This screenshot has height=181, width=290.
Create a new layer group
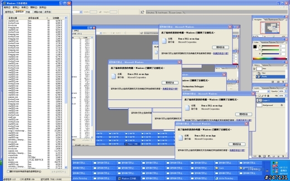(x=274, y=156)
